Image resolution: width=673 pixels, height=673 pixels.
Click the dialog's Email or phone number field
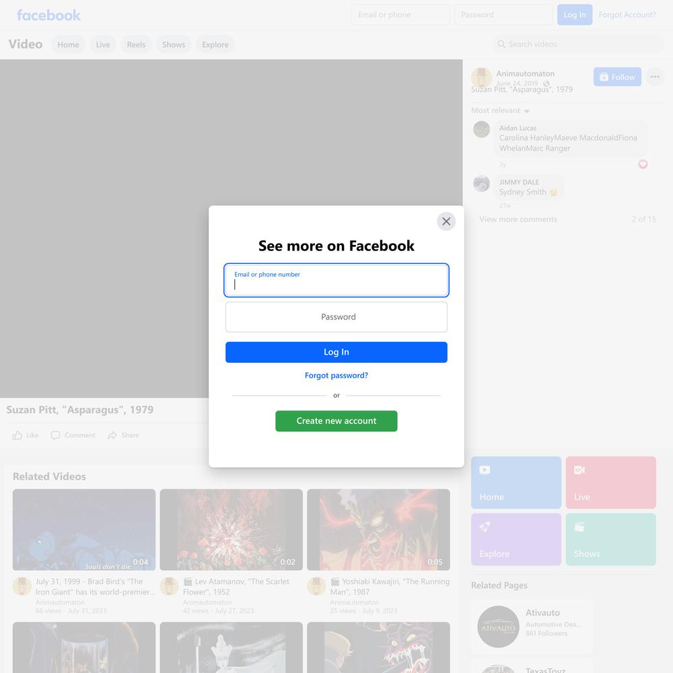[336, 280]
